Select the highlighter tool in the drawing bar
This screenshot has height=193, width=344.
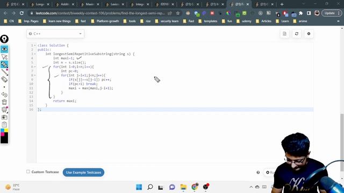coord(4,64)
